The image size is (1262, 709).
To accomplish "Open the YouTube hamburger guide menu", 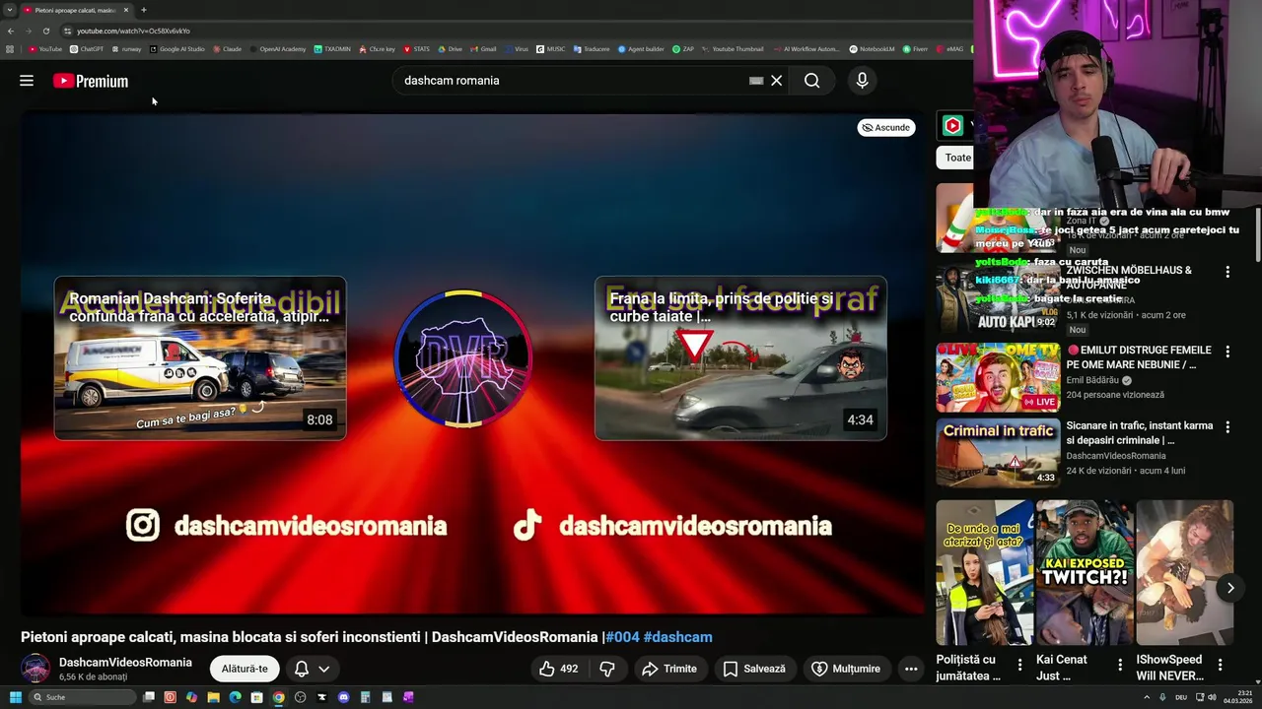I will 27,81.
